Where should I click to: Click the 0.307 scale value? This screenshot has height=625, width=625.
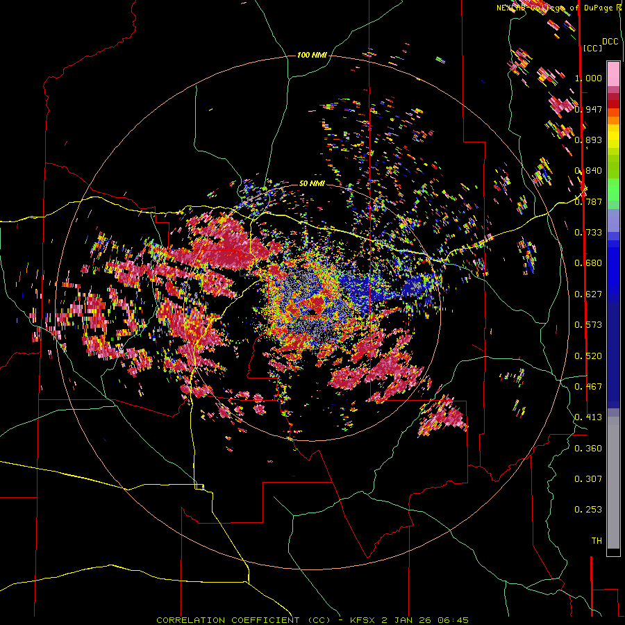(x=588, y=478)
